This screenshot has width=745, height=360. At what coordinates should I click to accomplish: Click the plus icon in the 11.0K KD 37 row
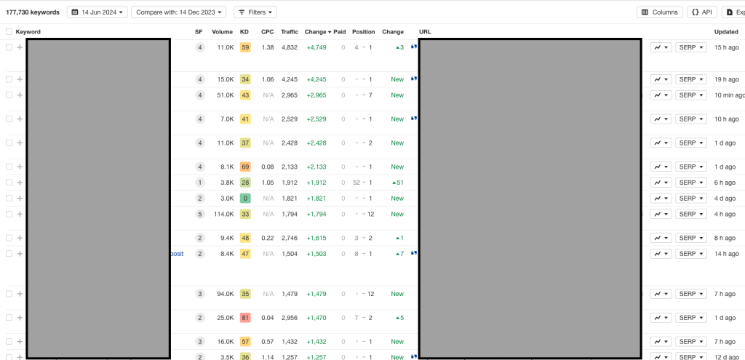(20, 143)
